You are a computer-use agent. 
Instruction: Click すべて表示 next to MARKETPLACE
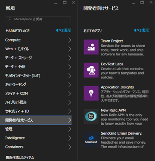click(x=63, y=30)
